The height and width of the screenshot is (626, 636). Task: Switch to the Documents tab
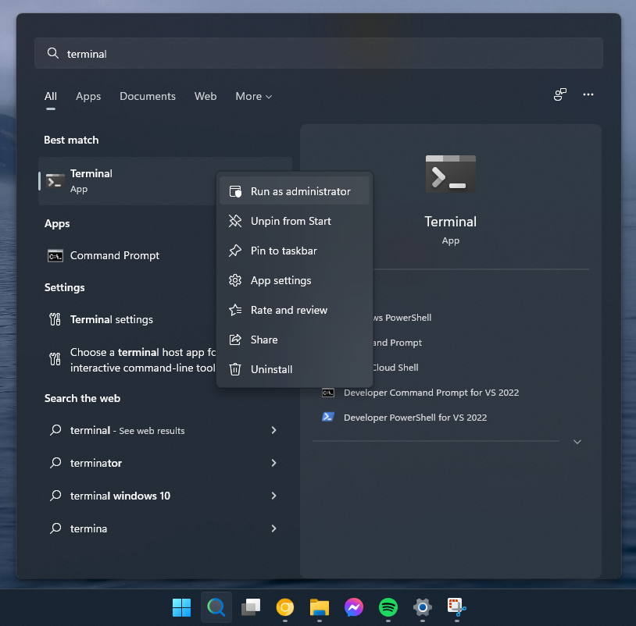pos(147,96)
